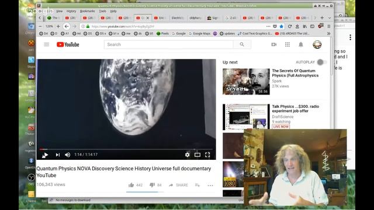Open the YouTube apps grid icon
374x210 pixels.
tap(288, 44)
